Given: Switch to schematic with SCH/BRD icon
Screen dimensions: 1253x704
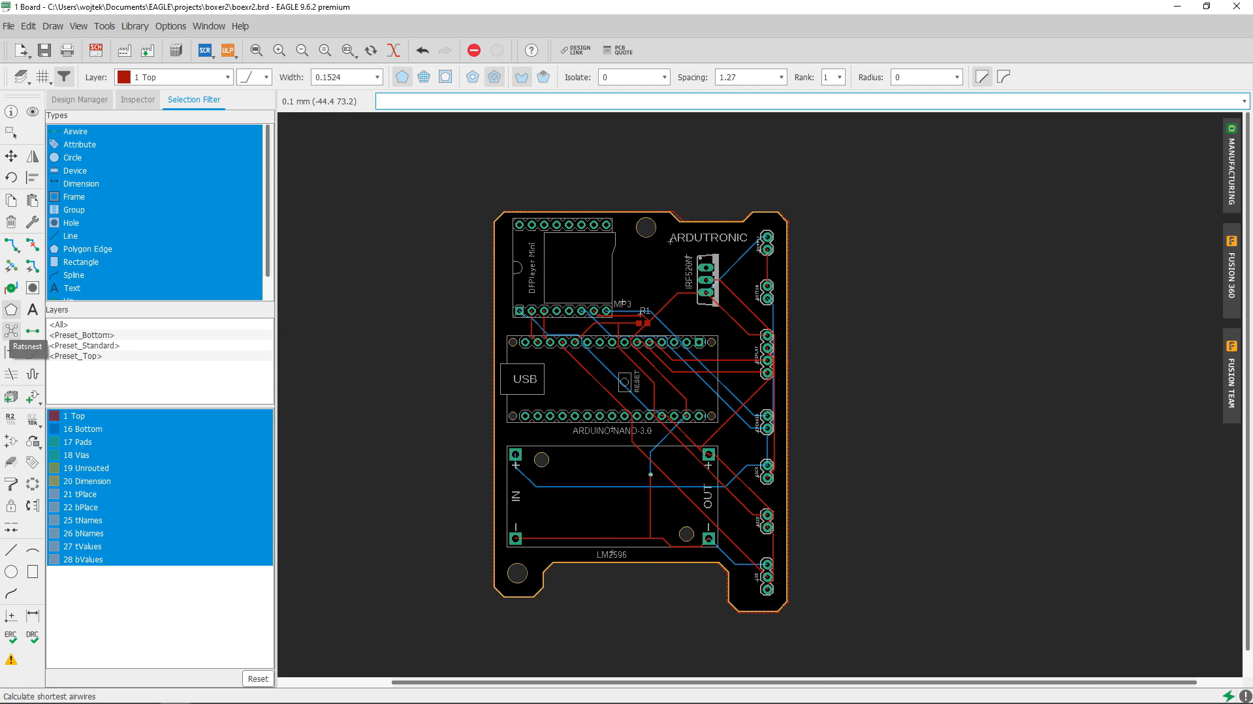Looking at the screenshot, I should click(96, 50).
